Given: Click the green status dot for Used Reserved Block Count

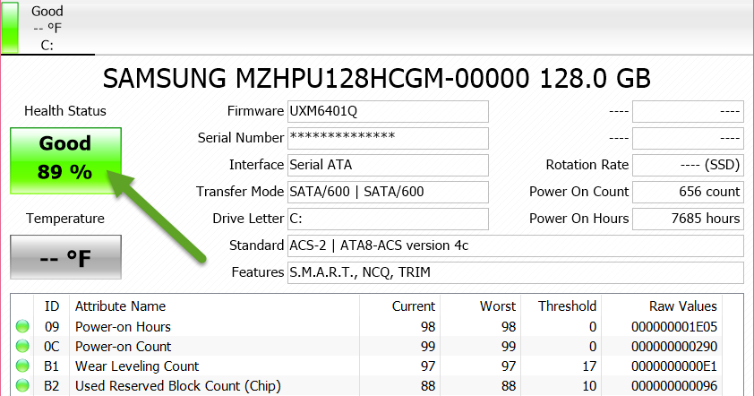Looking at the screenshot, I should 22,386.
